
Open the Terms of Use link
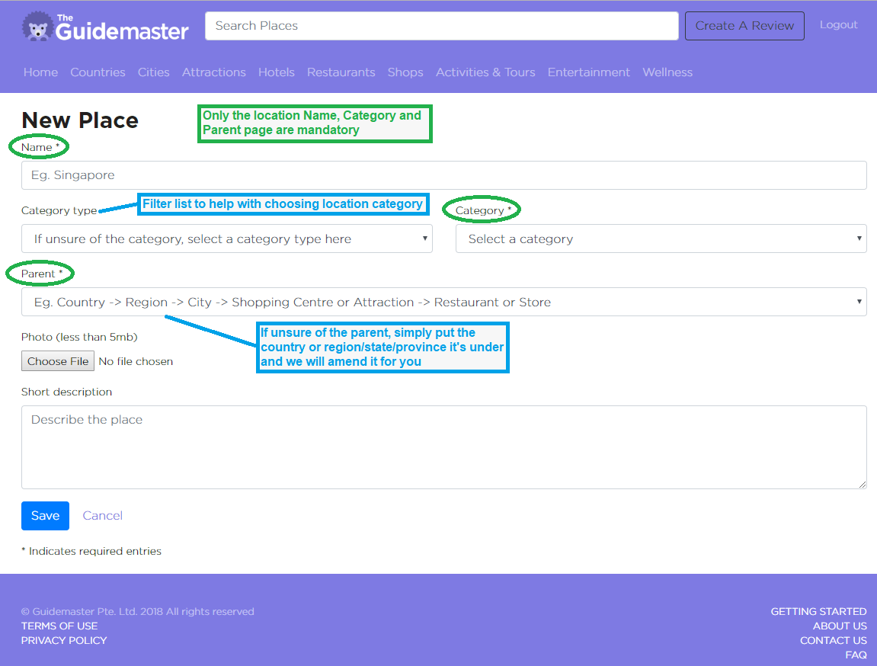(x=59, y=626)
